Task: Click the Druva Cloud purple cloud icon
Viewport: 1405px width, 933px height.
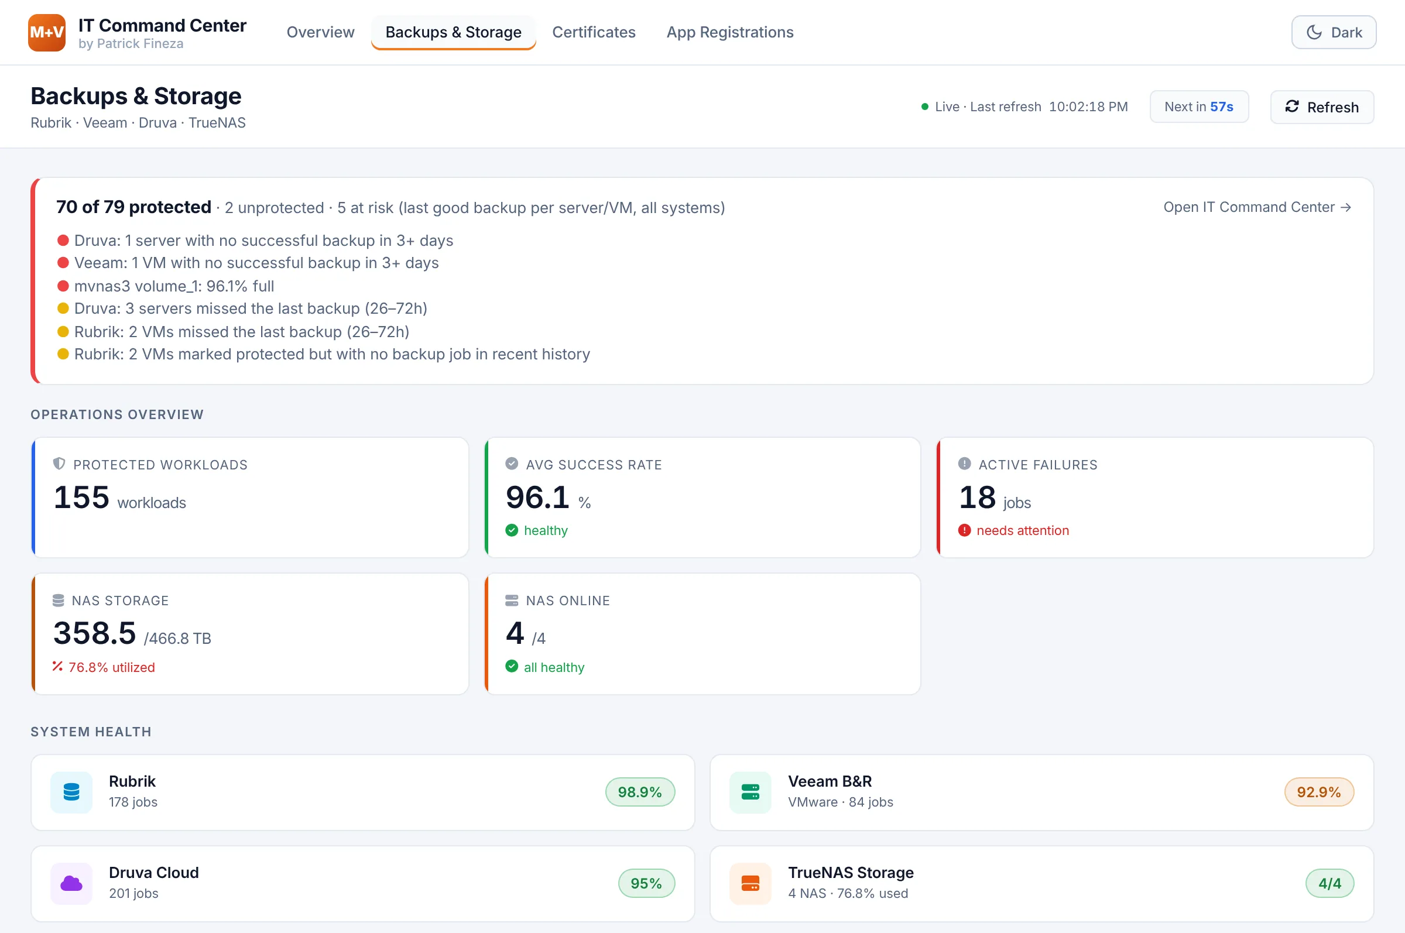Action: coord(71,884)
